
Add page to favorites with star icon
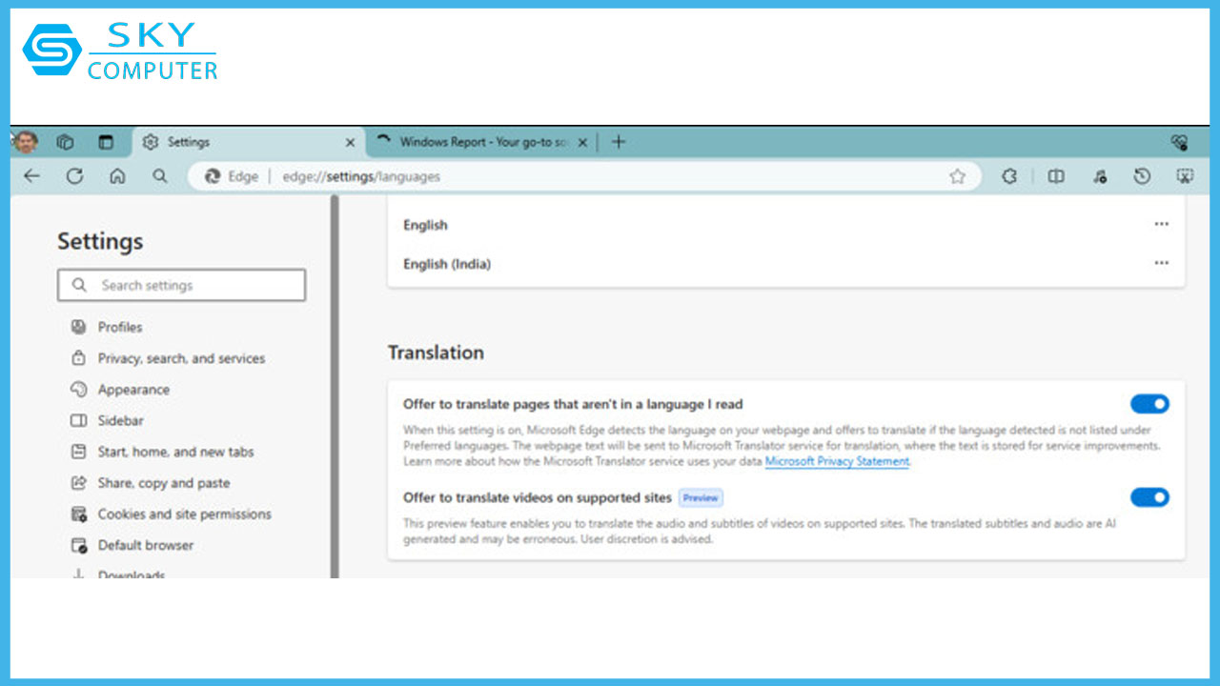957,176
